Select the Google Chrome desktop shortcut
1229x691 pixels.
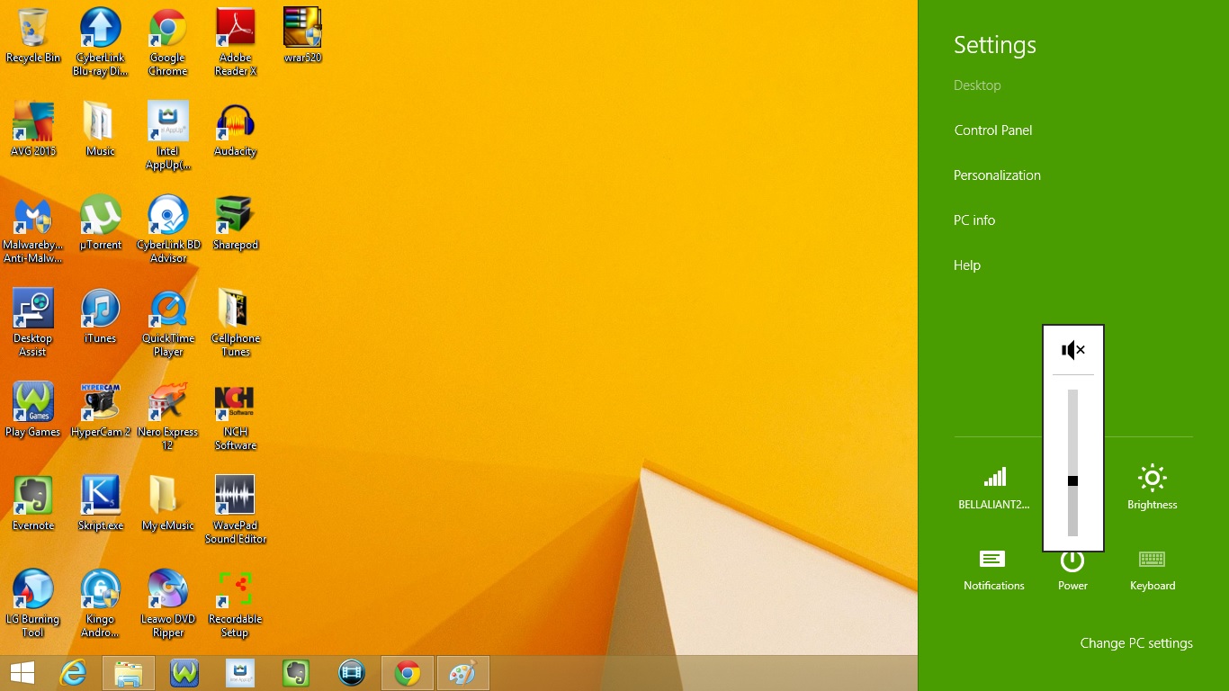pyautogui.click(x=168, y=42)
